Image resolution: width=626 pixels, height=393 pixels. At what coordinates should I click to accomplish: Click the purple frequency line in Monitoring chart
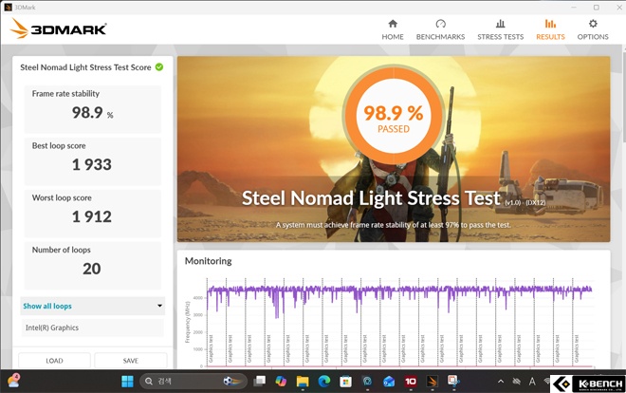point(399,290)
